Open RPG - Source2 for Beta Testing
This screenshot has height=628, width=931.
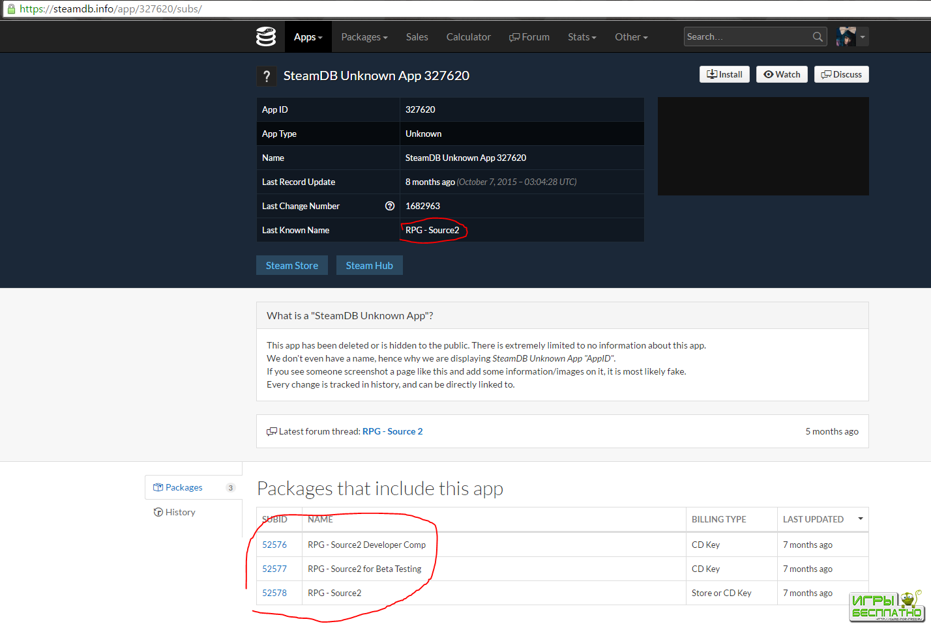click(364, 569)
